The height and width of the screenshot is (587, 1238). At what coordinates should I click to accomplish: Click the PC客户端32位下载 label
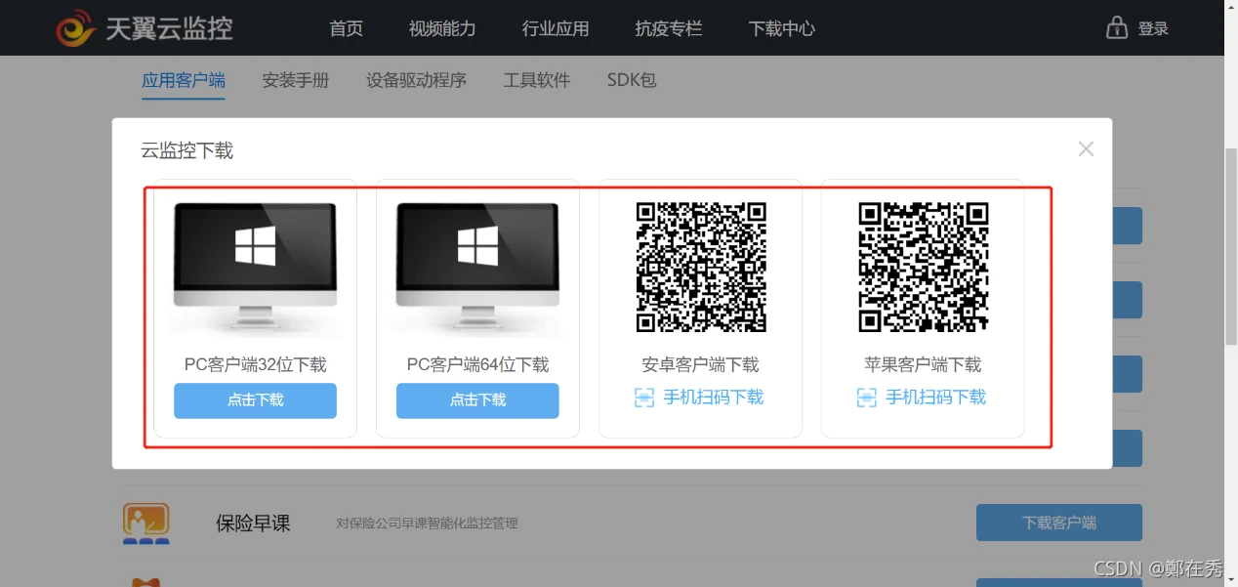pyautogui.click(x=256, y=364)
